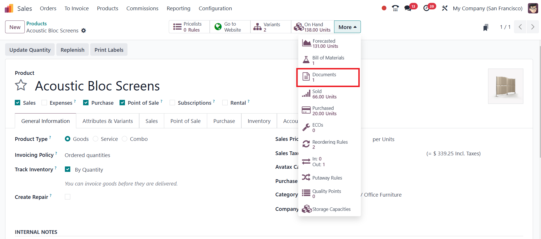541x239 pixels.
Task: Click the Update Quantity button
Action: coord(30,50)
